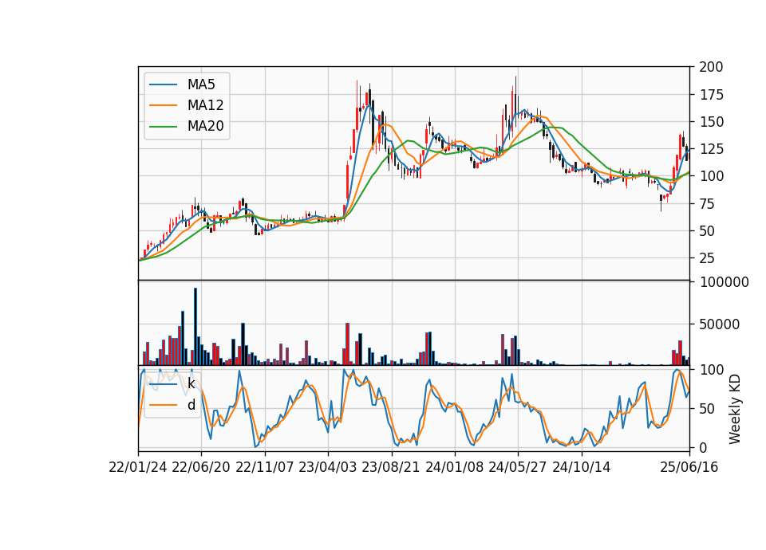Click the MA20 legend label
The height and width of the screenshot is (550, 766).
(x=205, y=127)
